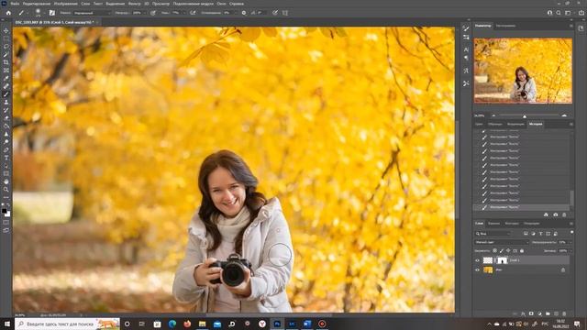Create new document from state icon
Image resolution: width=587 pixels, height=330 pixels.
coord(546,214)
